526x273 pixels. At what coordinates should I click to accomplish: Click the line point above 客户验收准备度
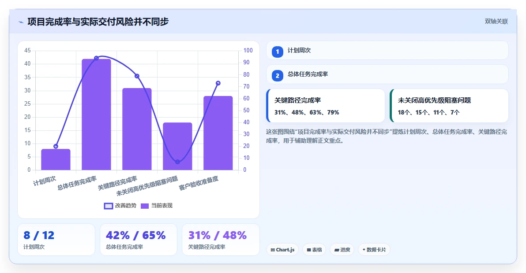[x=218, y=83]
